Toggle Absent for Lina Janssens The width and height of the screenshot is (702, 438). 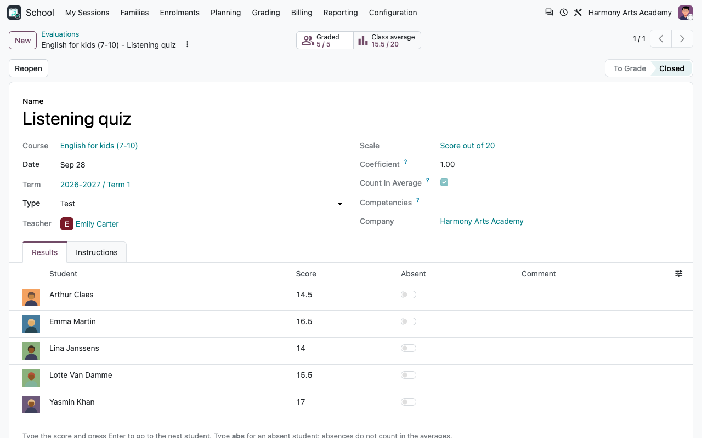pos(409,348)
